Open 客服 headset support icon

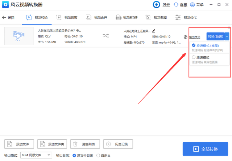click(x=176, y=5)
